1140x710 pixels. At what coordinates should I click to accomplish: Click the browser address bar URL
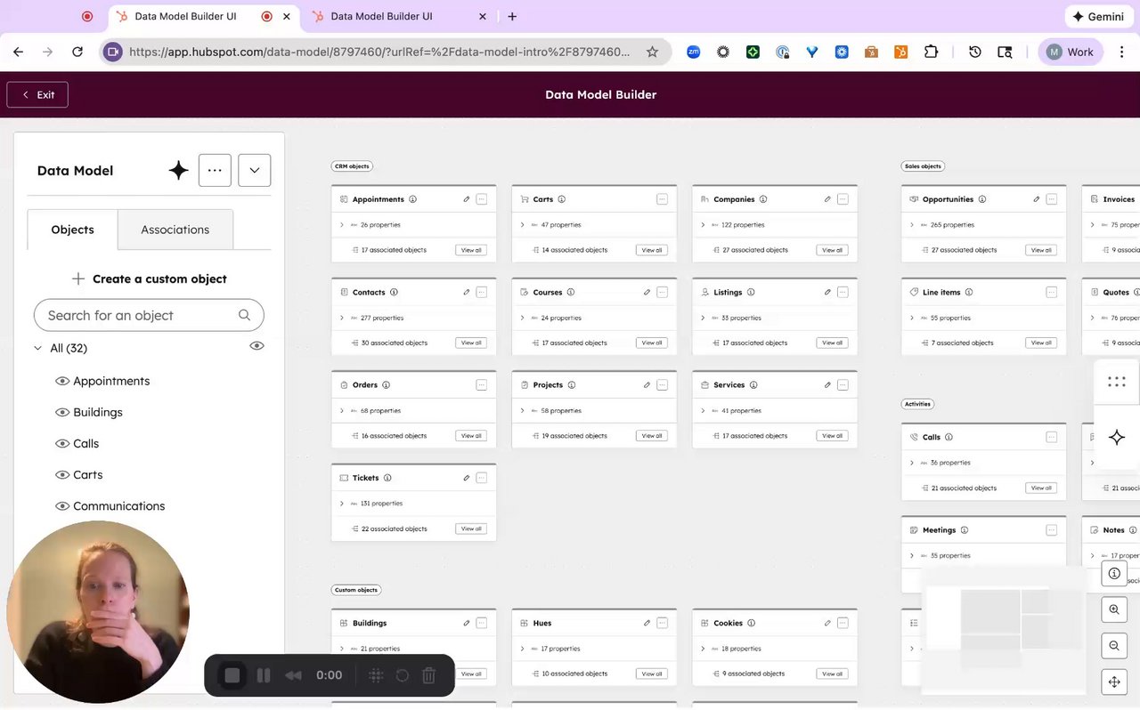pyautogui.click(x=379, y=52)
